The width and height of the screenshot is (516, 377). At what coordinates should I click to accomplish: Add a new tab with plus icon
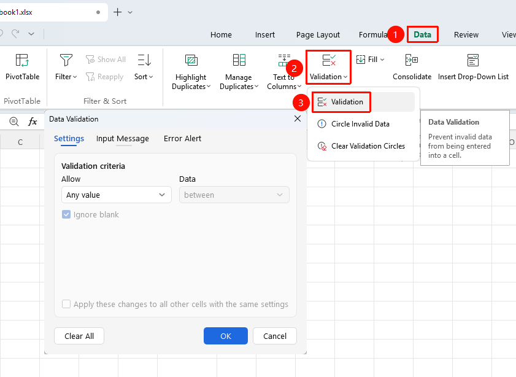117,12
